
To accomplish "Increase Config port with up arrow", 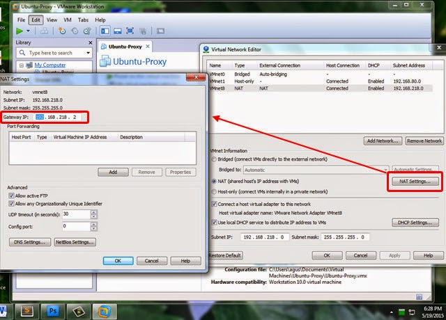I will (94, 224).
